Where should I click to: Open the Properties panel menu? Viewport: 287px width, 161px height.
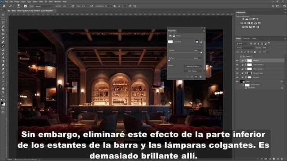pyautogui.click(x=204, y=31)
